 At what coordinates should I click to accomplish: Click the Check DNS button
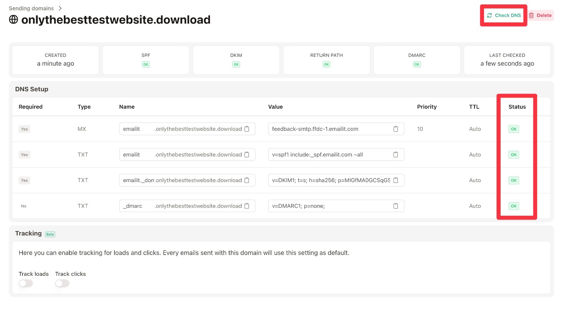pyautogui.click(x=504, y=16)
